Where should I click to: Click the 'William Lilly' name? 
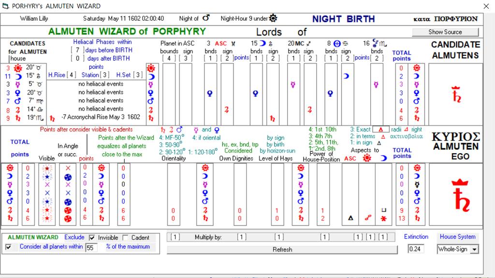[34, 18]
